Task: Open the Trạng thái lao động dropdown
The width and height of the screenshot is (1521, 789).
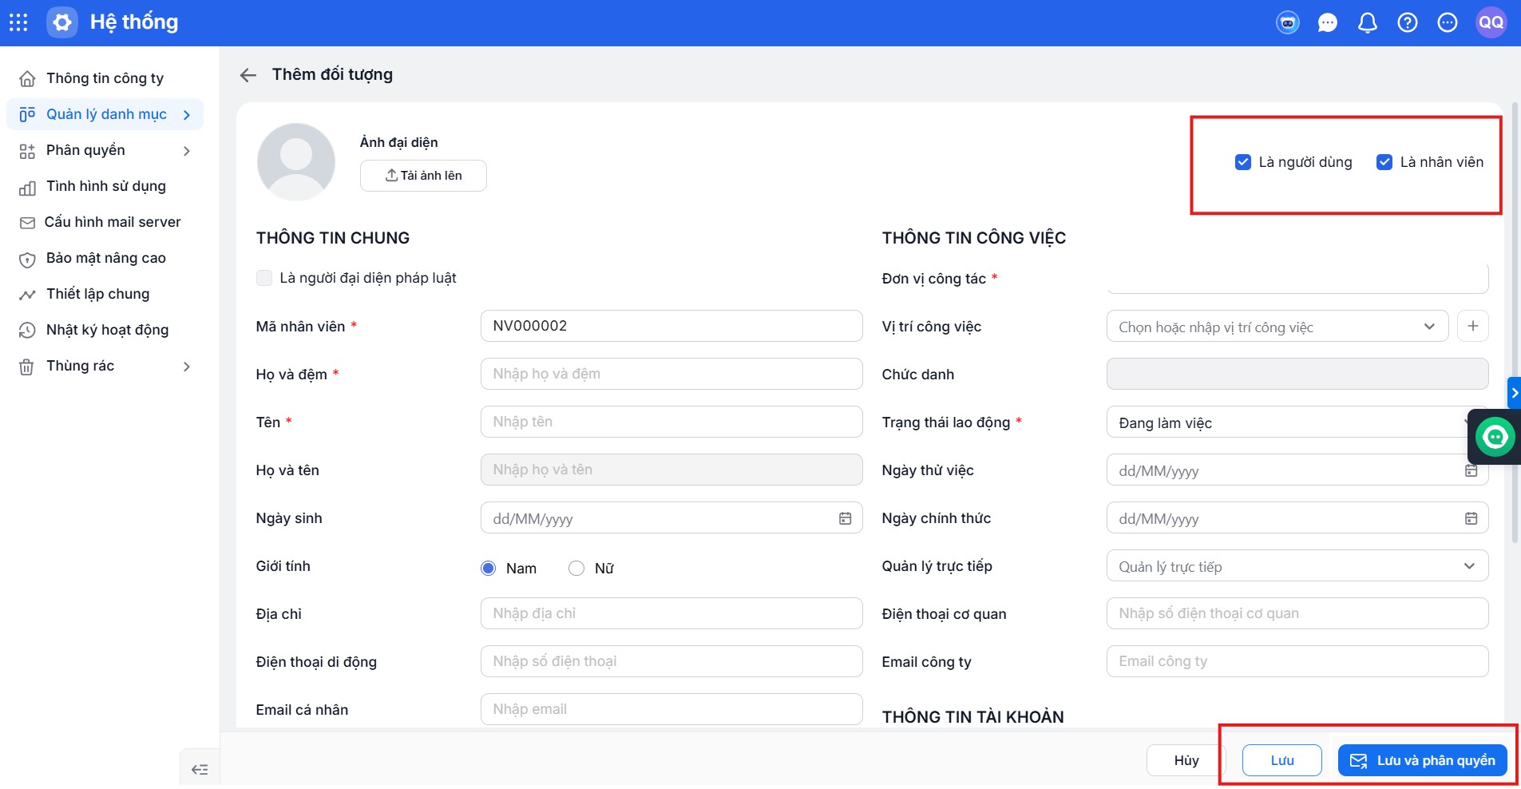Action: [1297, 422]
